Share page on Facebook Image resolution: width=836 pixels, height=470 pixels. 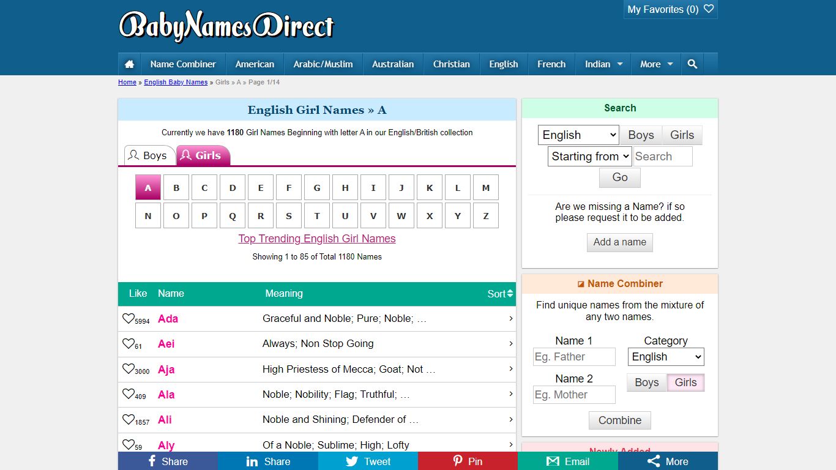168,461
